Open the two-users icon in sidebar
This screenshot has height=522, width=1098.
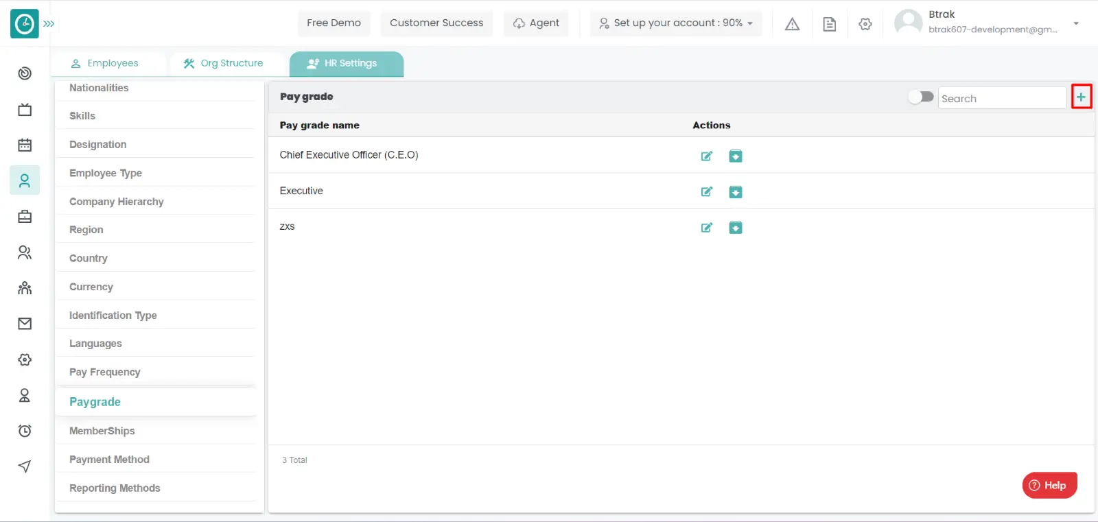25,252
